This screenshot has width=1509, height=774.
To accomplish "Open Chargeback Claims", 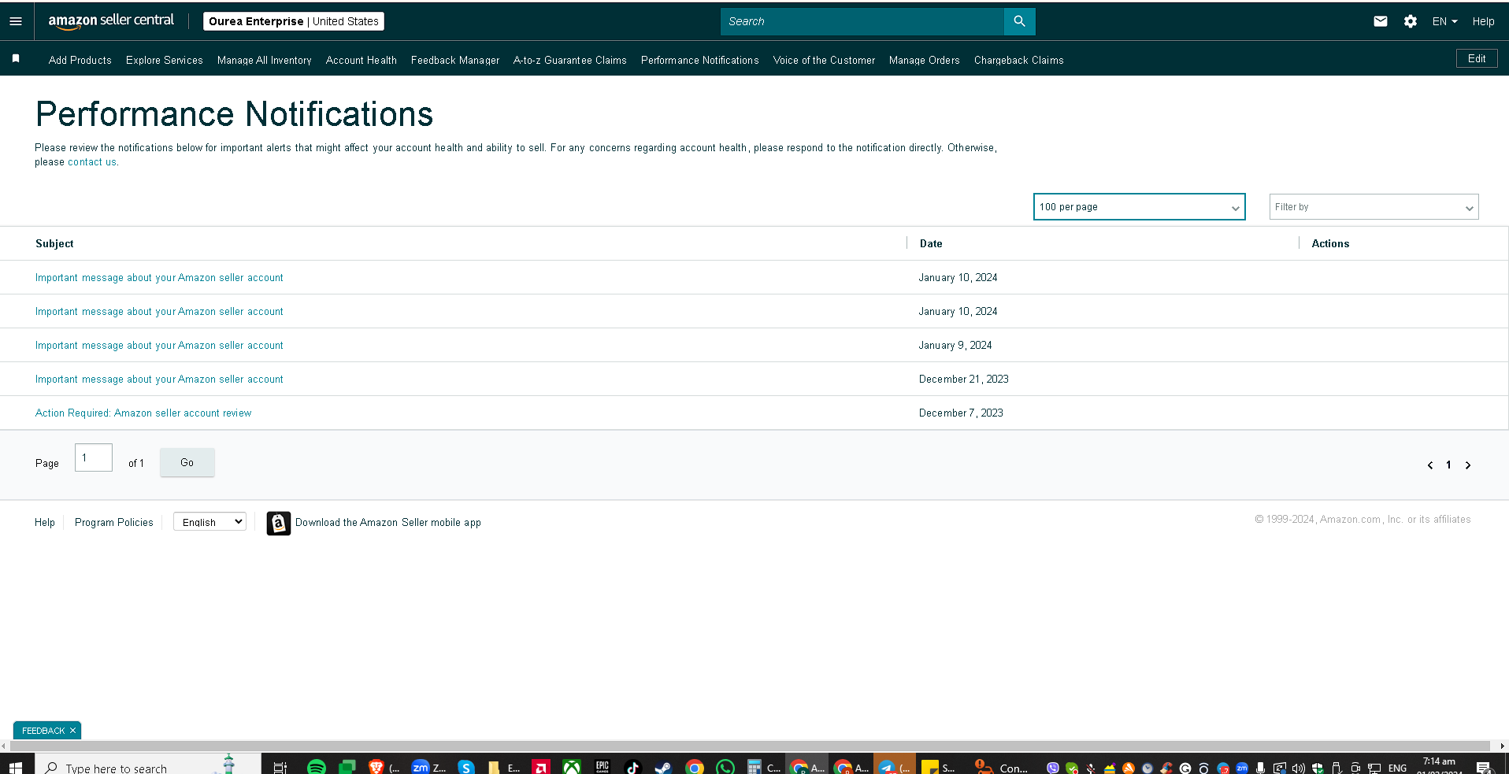I will click(x=1019, y=60).
